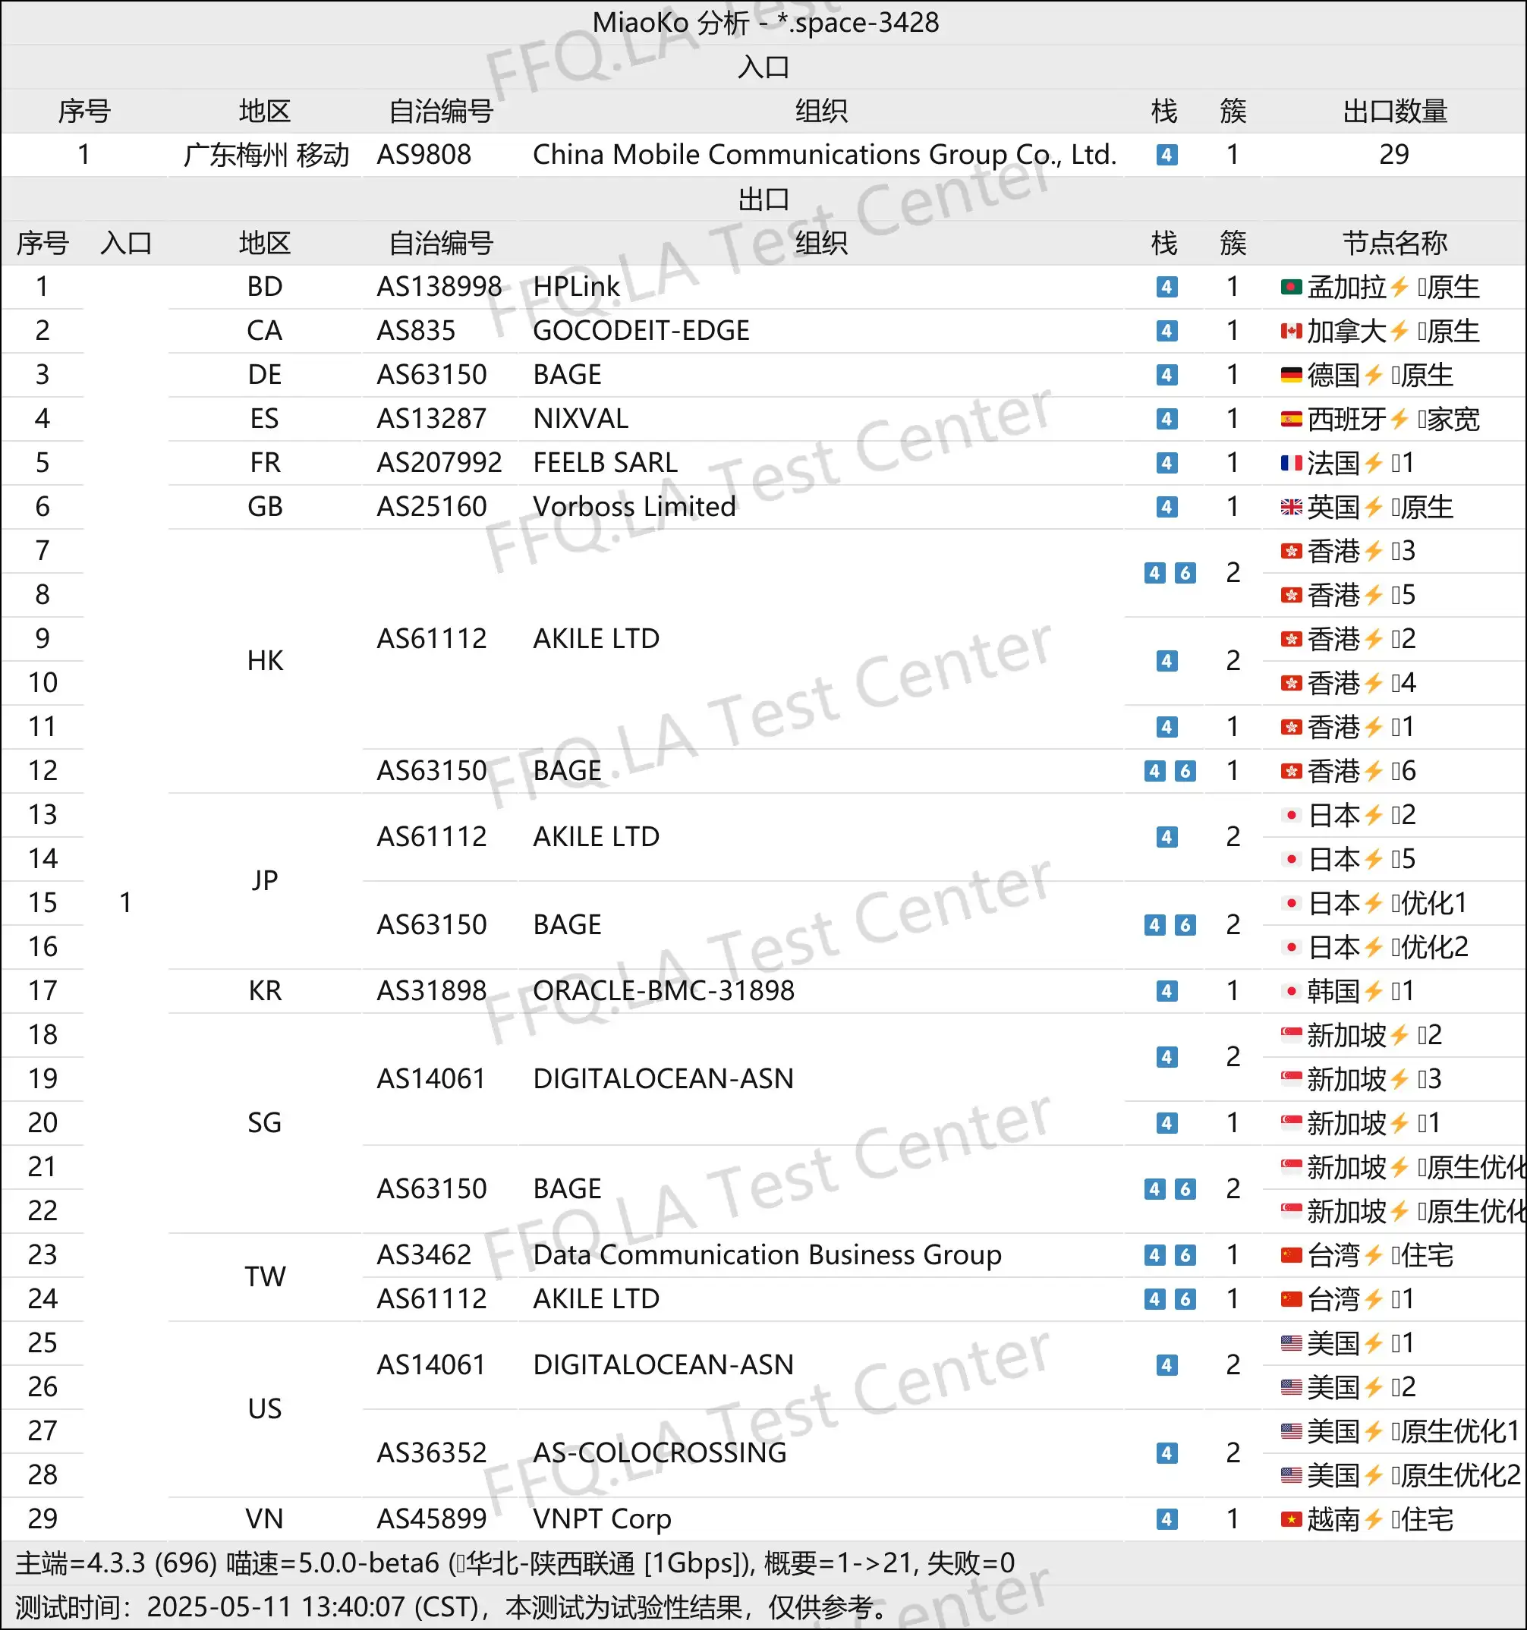
Task: Click the IPv4 stack badge in entry AS9808 row
Action: pyautogui.click(x=1167, y=155)
